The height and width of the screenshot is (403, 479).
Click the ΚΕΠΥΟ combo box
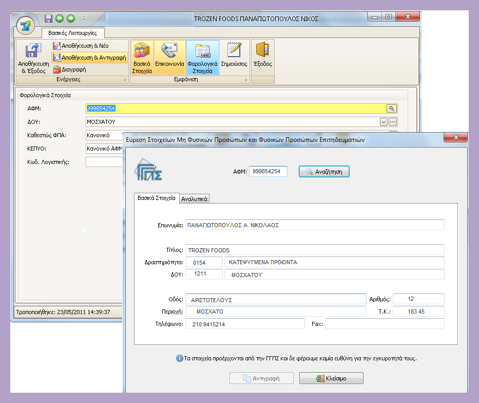point(104,149)
